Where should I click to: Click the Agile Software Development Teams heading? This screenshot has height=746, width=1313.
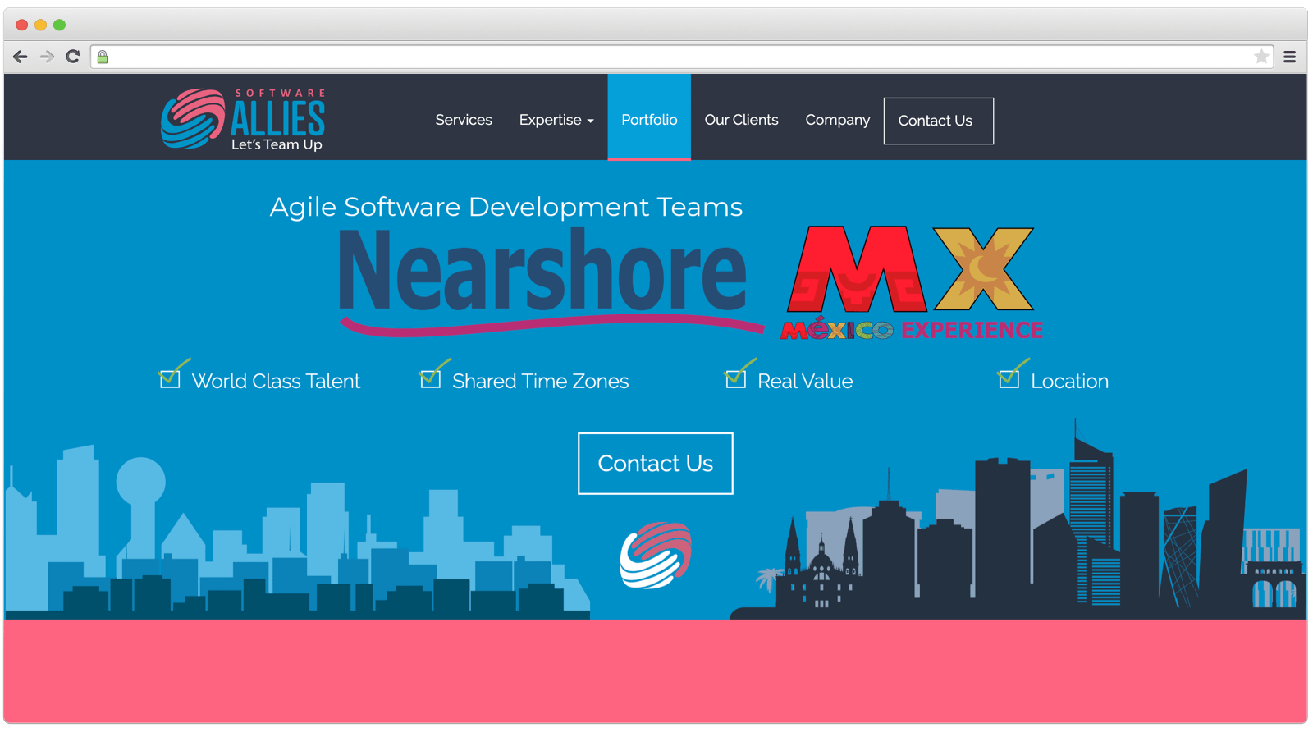[x=506, y=207]
